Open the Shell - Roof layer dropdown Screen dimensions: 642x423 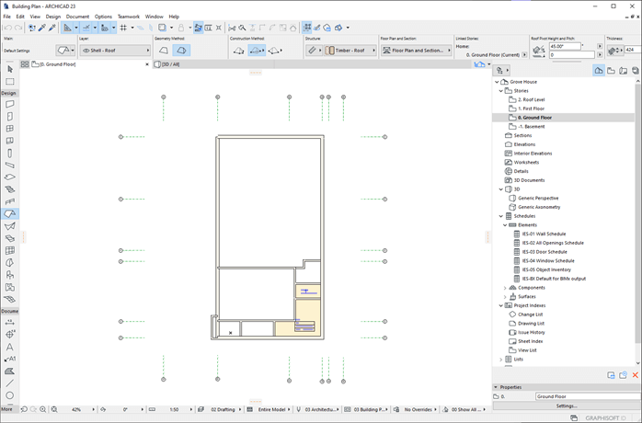[115, 51]
